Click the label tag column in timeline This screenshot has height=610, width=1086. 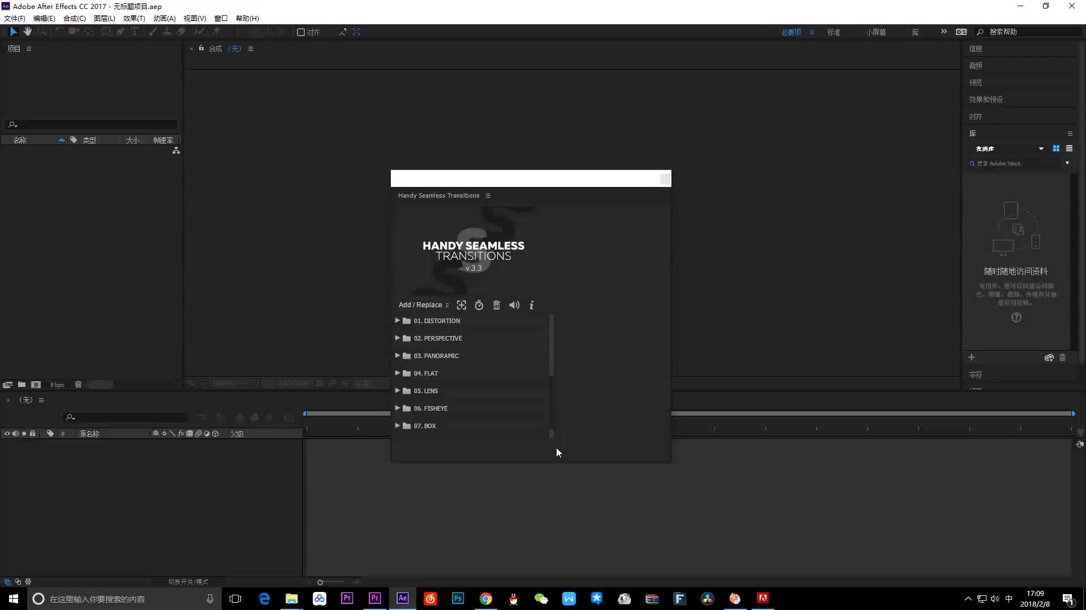point(50,434)
